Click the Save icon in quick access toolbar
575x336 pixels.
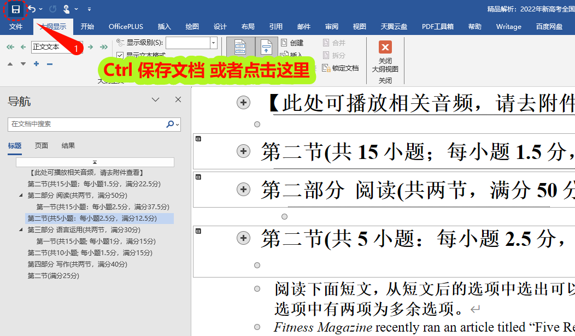[x=16, y=9]
